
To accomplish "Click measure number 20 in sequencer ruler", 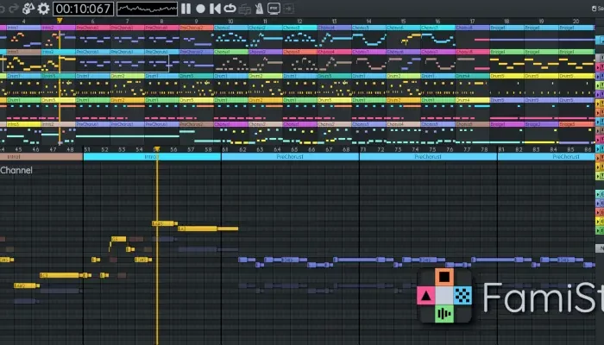I will (x=576, y=22).
